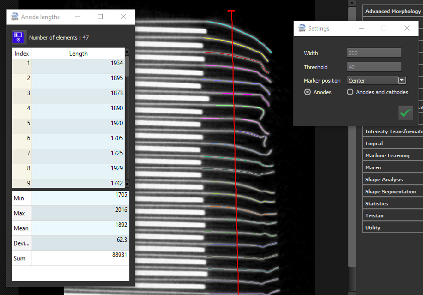Expand the Shape Segmentation category

click(x=390, y=191)
